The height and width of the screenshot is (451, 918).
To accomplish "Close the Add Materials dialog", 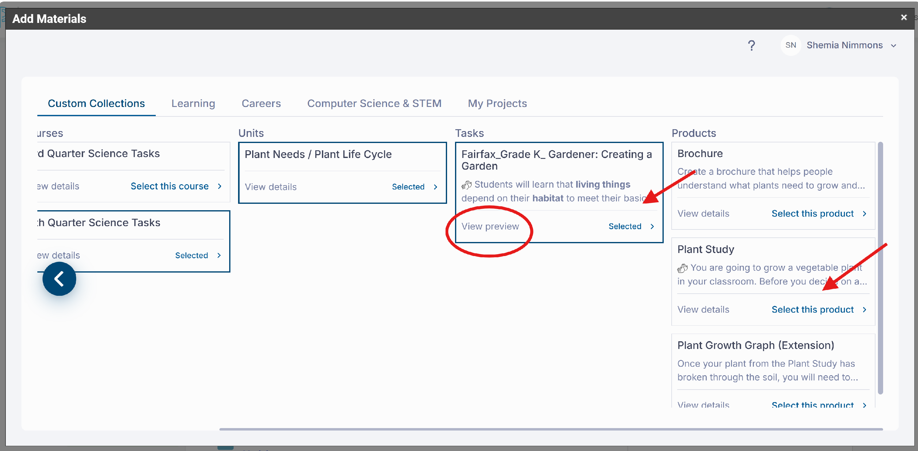I will [x=903, y=17].
